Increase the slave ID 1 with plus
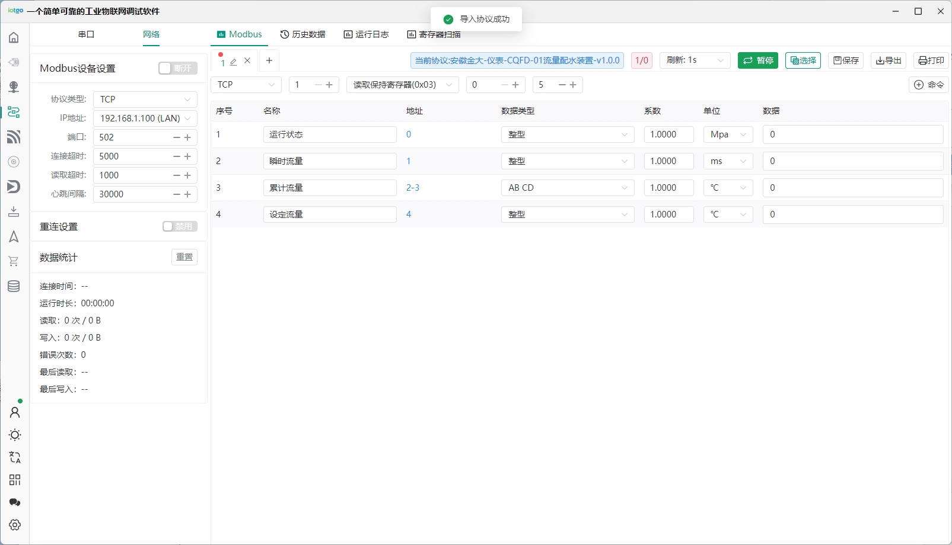Viewport: 952px width, 545px height. pos(330,85)
